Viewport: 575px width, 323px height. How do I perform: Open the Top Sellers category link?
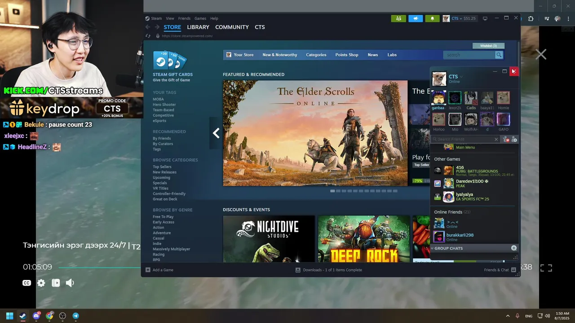coord(162,167)
